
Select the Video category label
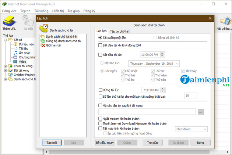click(x=22, y=62)
